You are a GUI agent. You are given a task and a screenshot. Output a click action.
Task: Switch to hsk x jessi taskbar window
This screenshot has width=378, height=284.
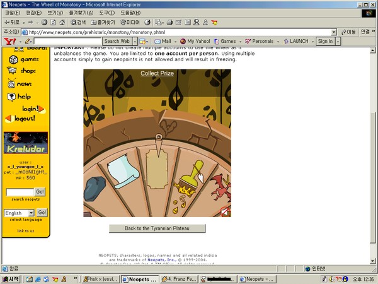click(100, 279)
